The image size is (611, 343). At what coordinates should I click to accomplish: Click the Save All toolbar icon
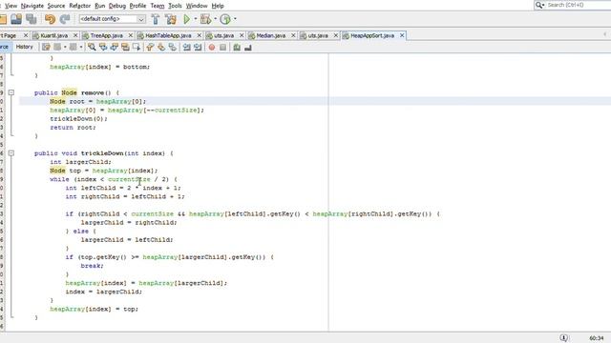coord(32,19)
